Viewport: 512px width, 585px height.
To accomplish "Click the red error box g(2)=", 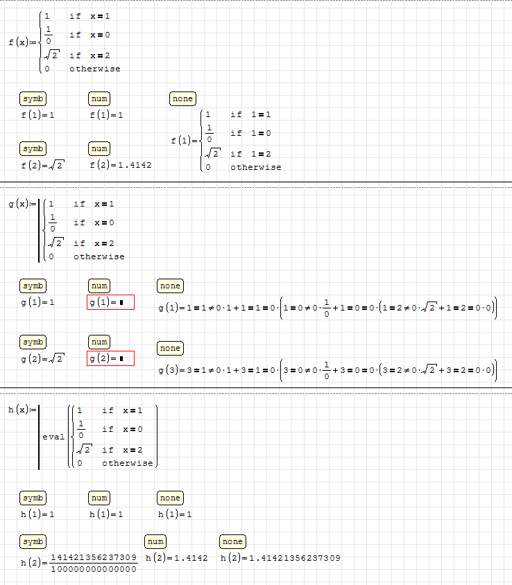I will click(110, 358).
